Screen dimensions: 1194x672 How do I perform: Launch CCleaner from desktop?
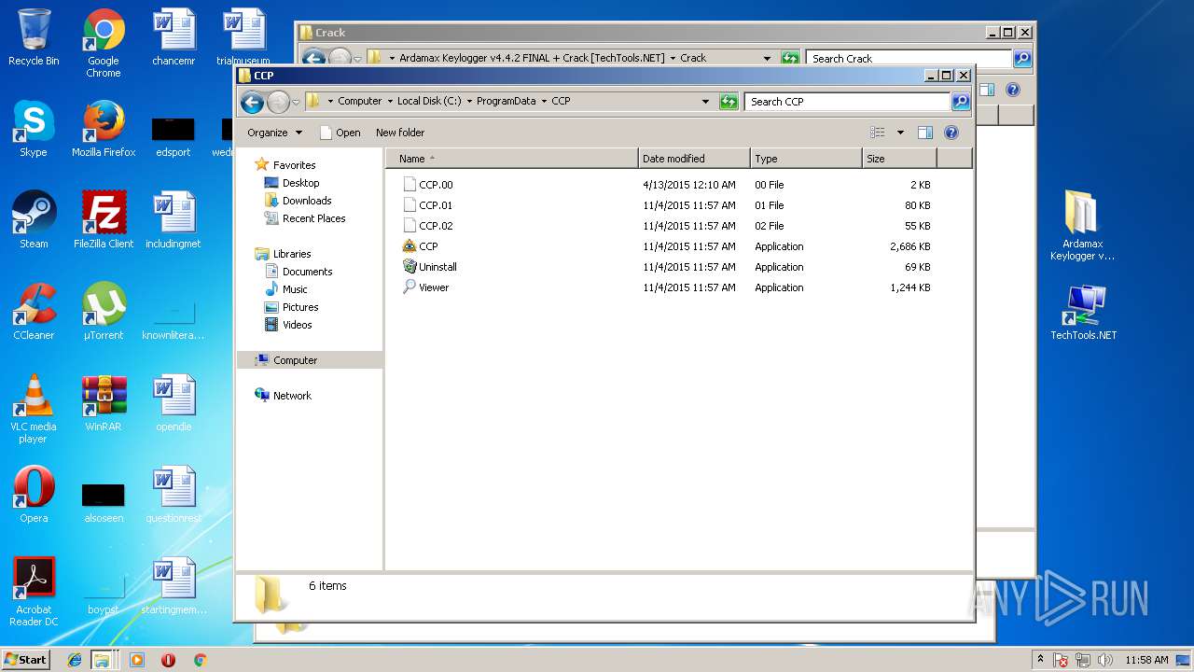[34, 312]
